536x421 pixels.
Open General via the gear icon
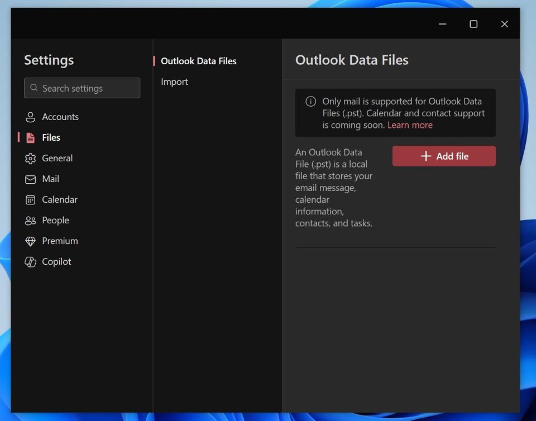pyautogui.click(x=31, y=159)
